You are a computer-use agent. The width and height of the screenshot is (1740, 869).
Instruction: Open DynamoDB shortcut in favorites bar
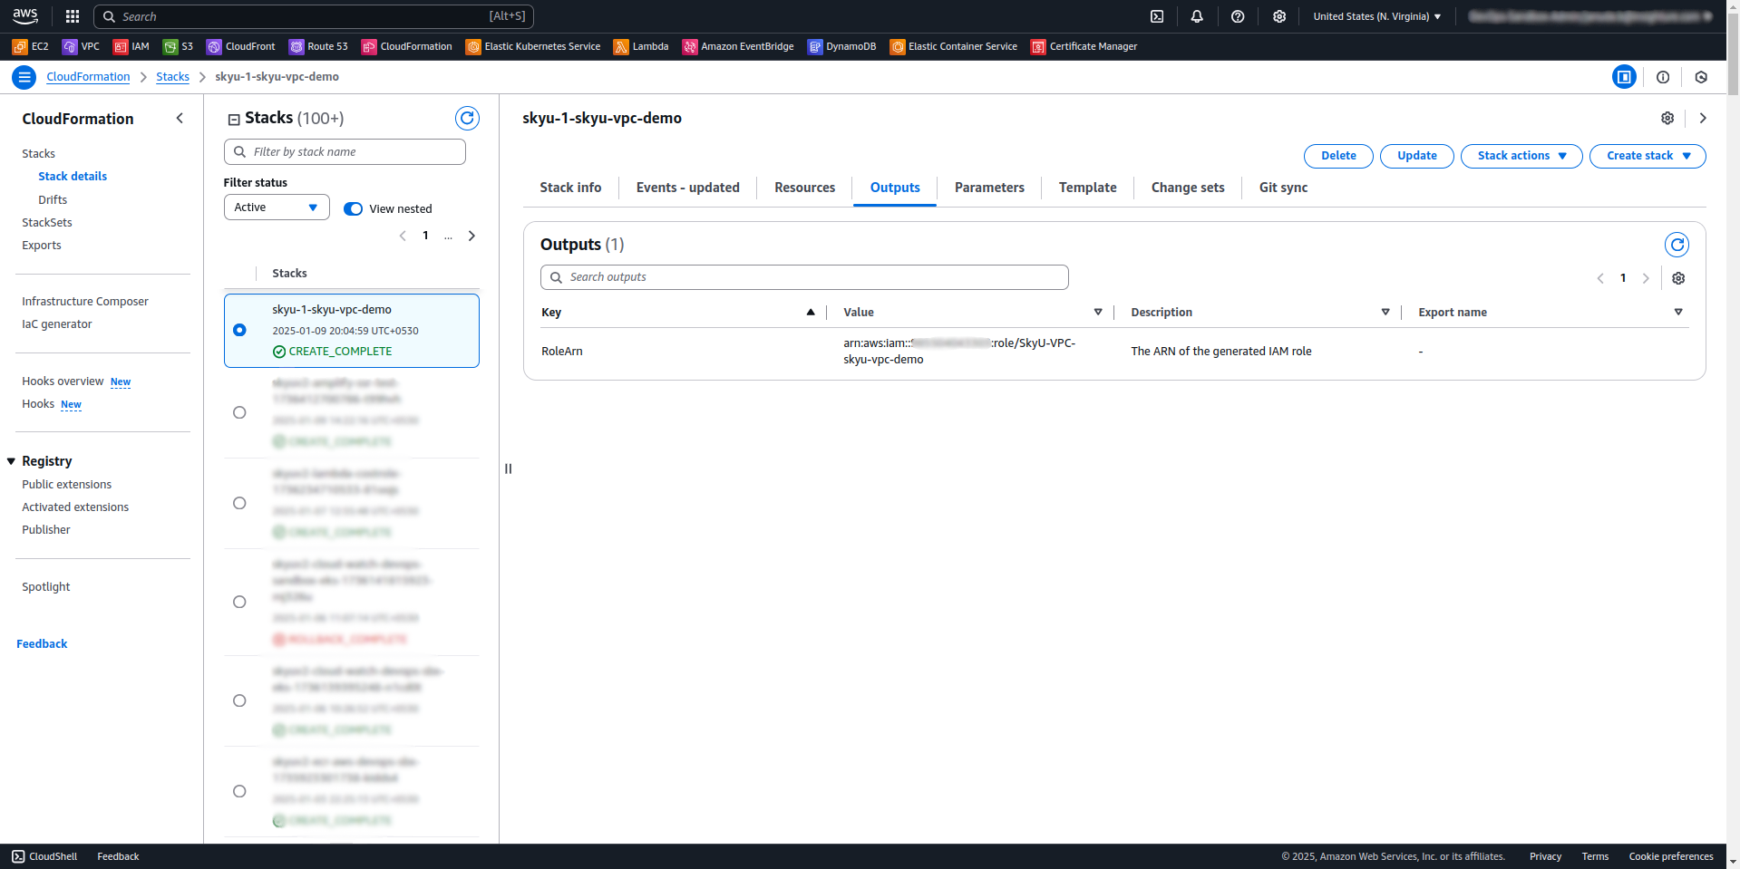point(841,46)
